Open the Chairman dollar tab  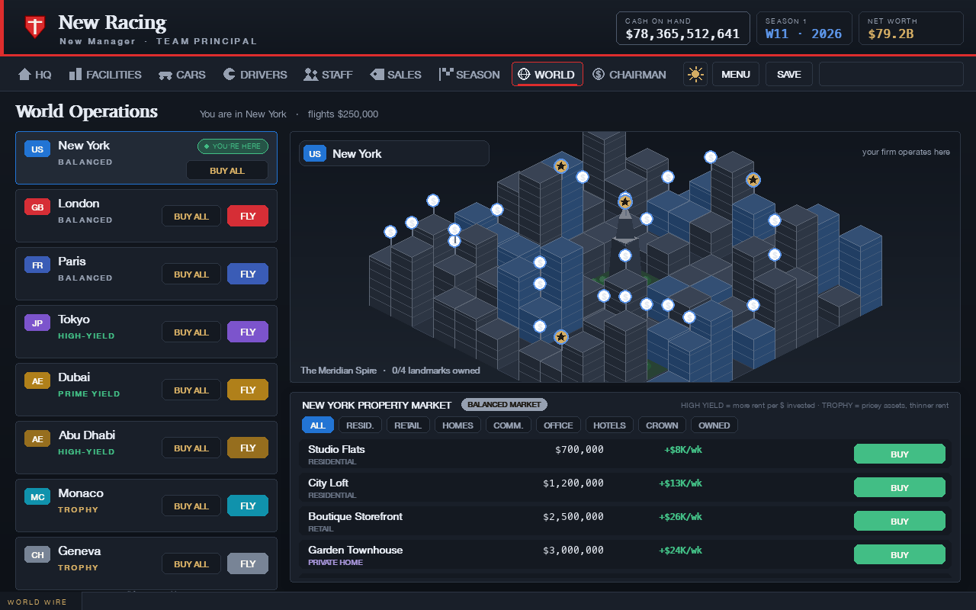[x=629, y=74]
